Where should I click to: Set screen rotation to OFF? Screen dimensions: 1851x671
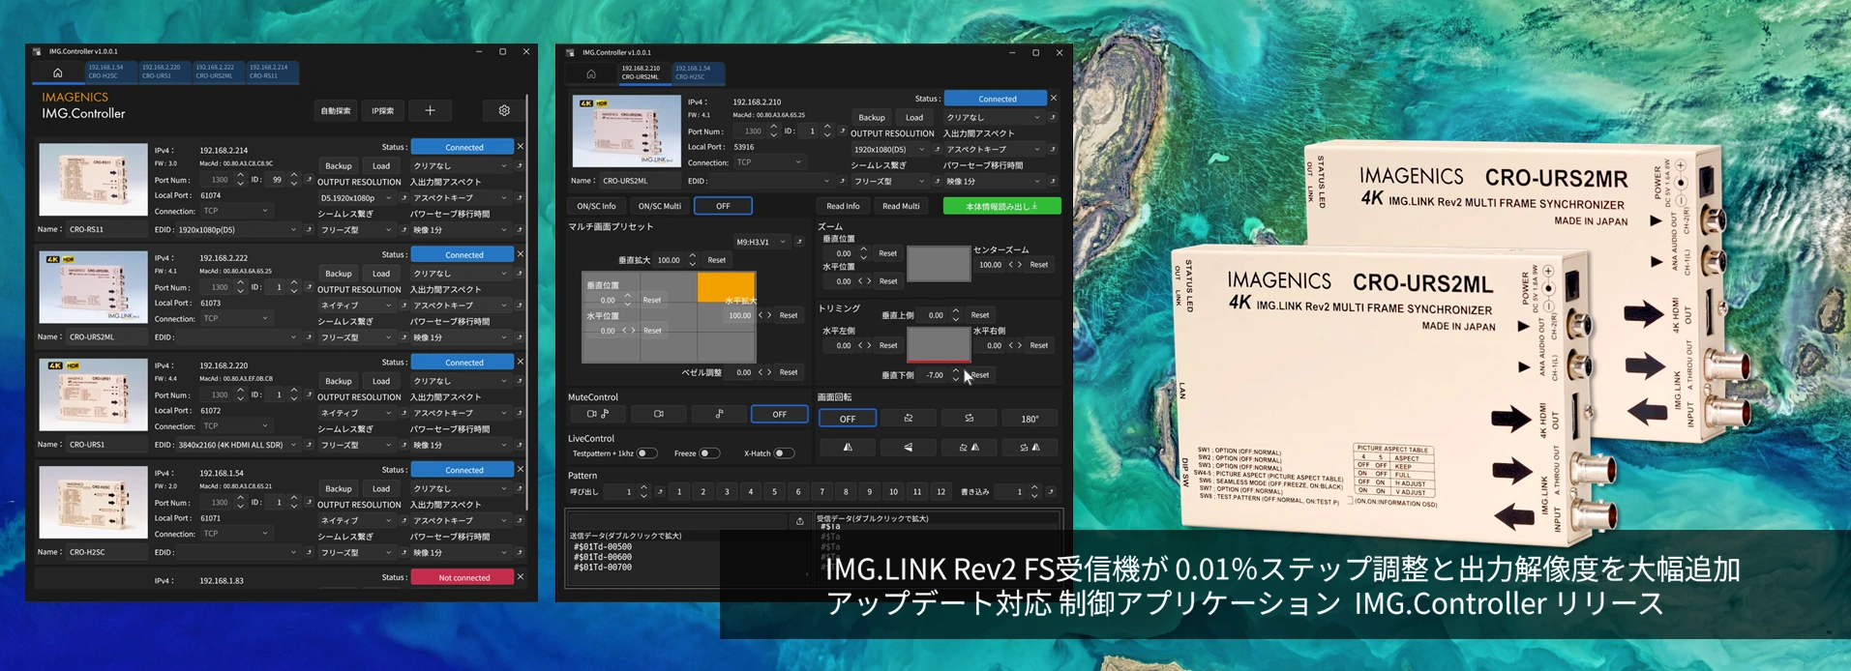click(x=848, y=419)
